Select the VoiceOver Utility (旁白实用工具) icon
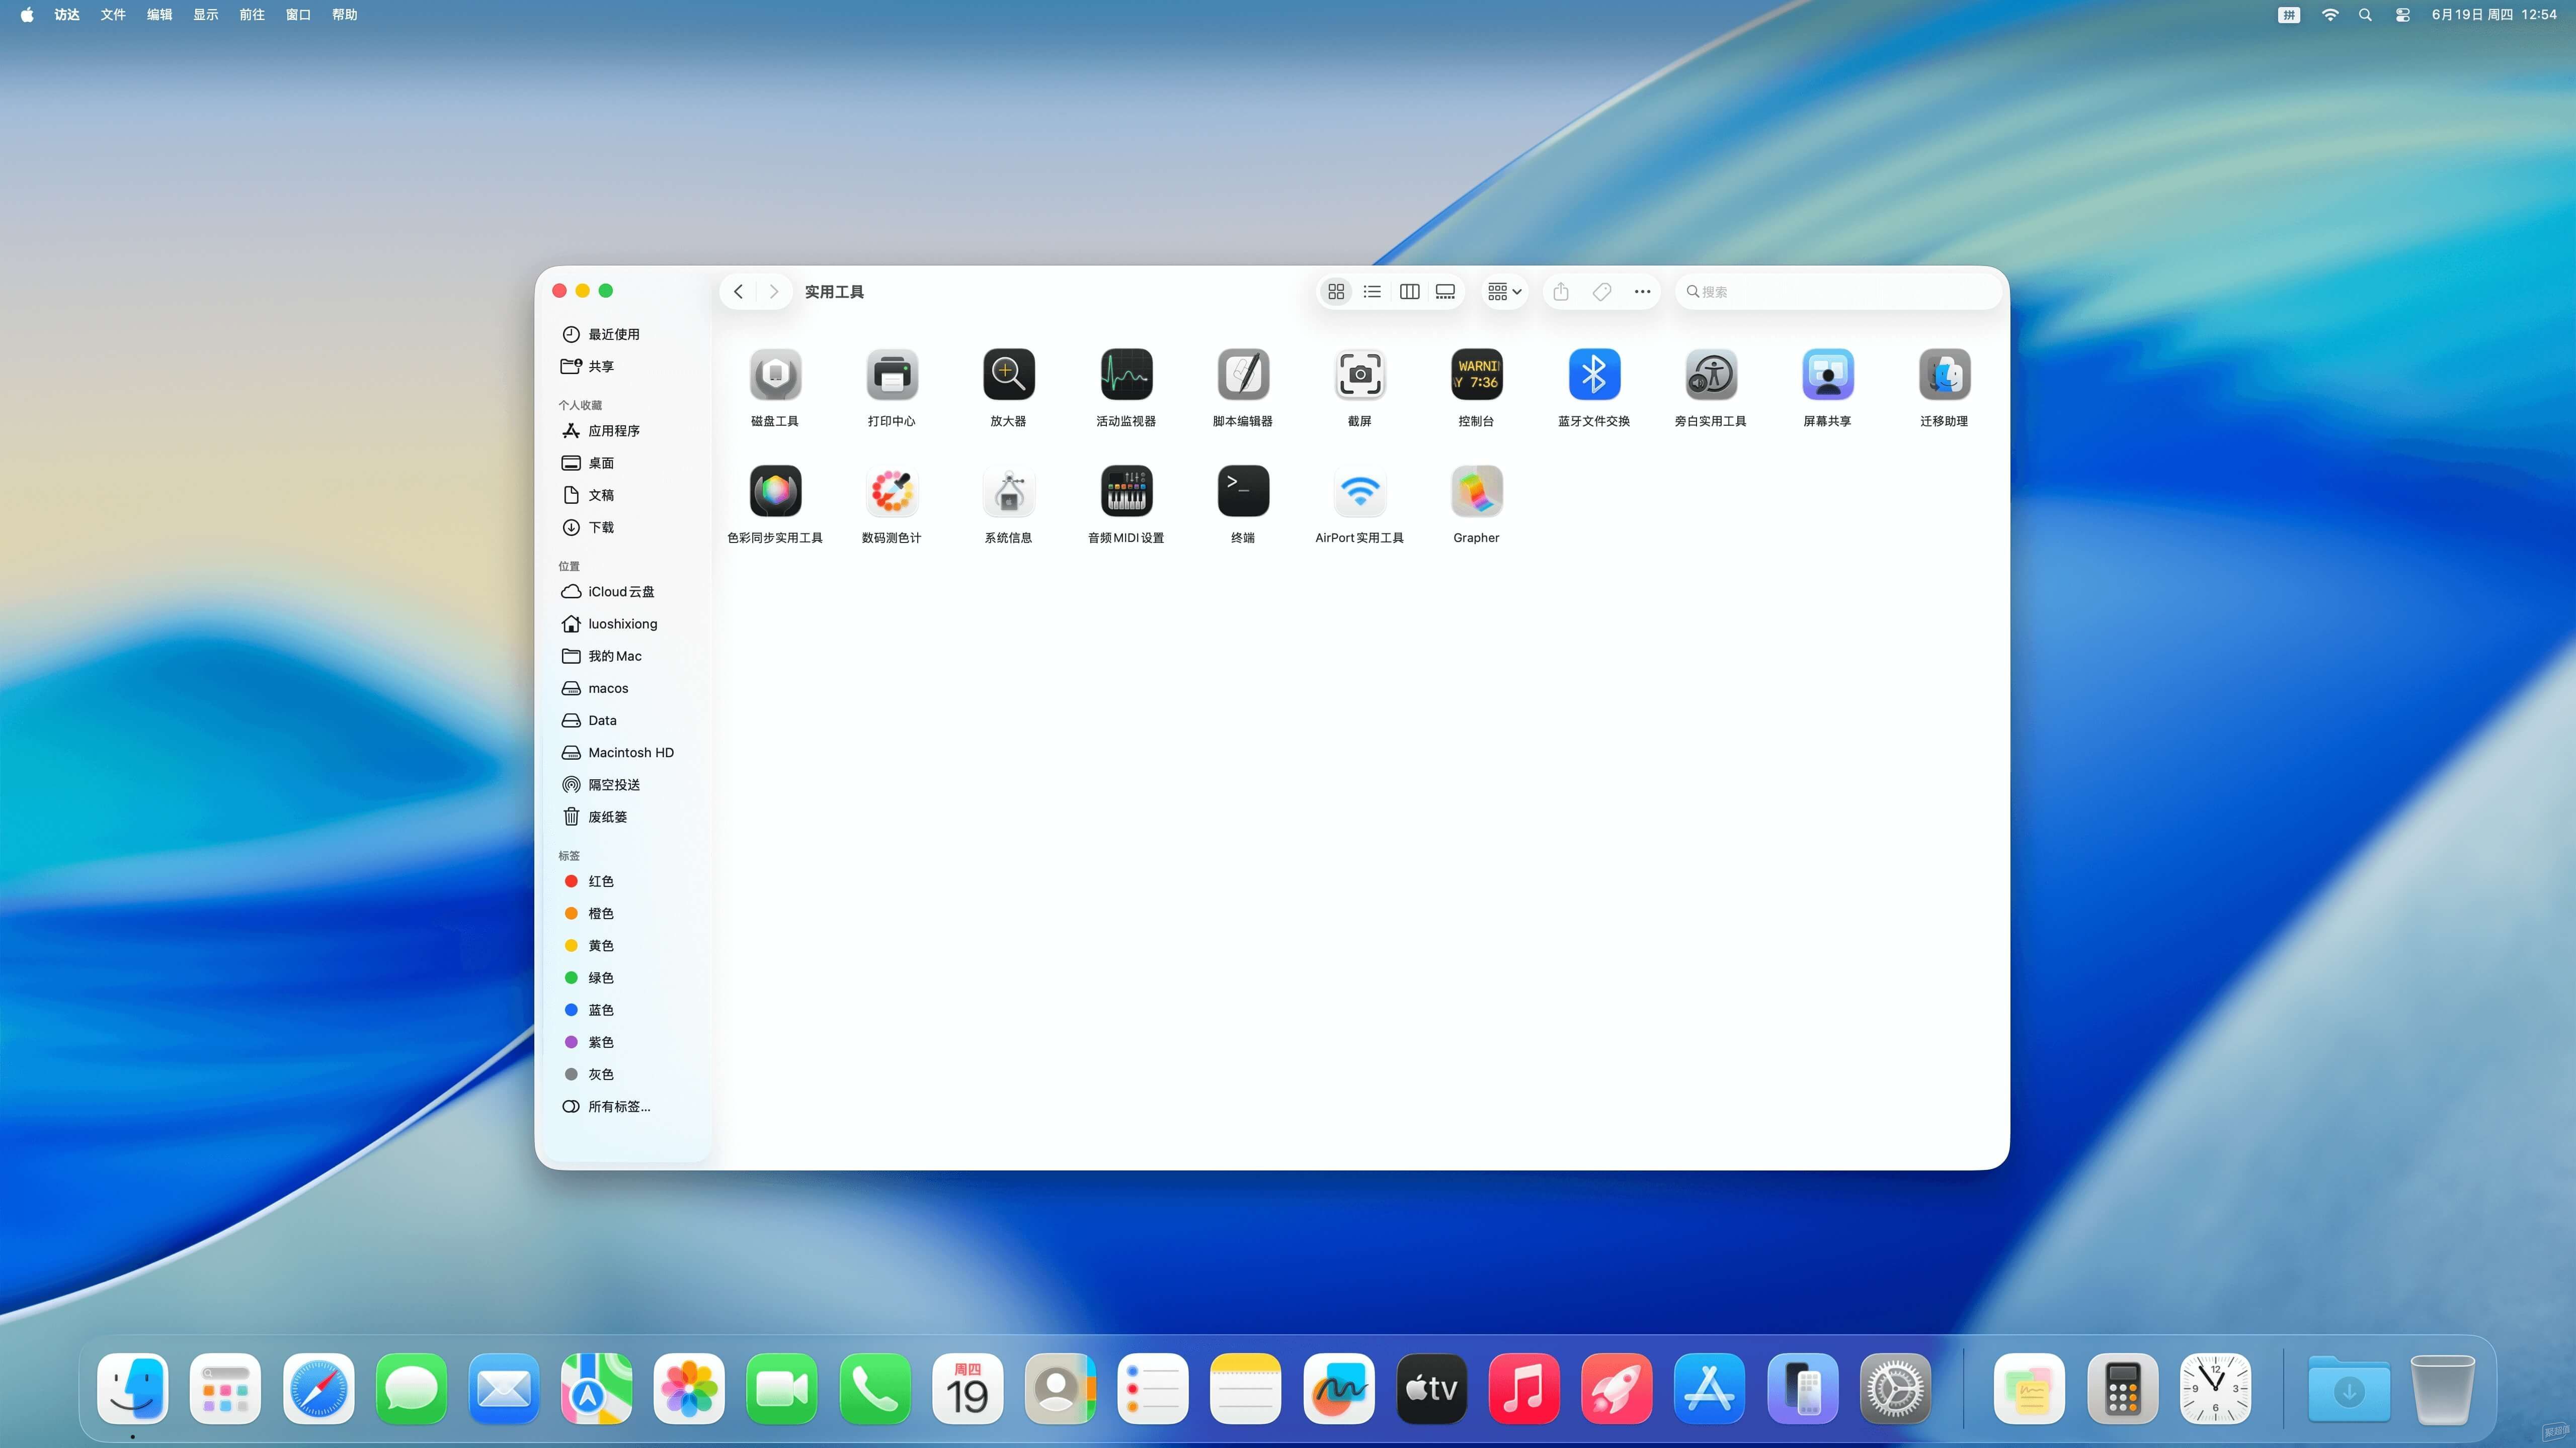Screen dimensions: 2576x1448 coord(1711,375)
